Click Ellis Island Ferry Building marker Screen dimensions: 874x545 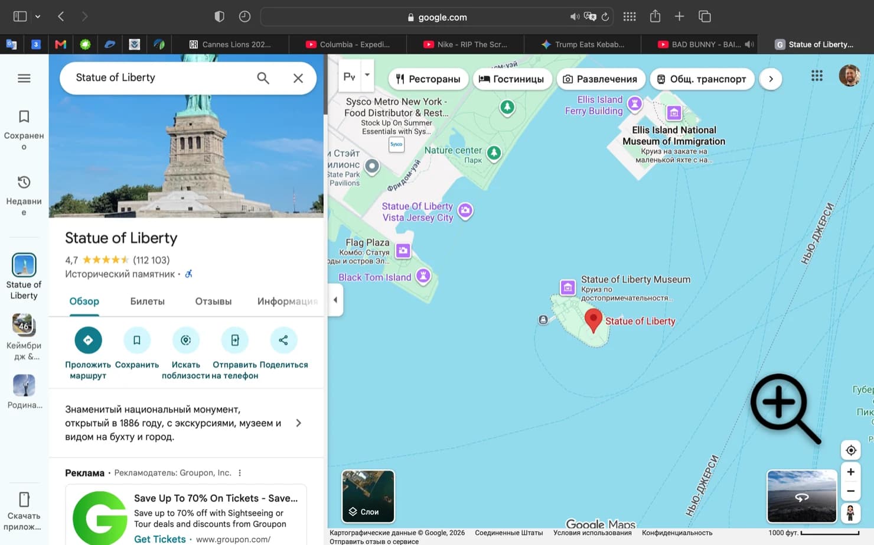[635, 105]
